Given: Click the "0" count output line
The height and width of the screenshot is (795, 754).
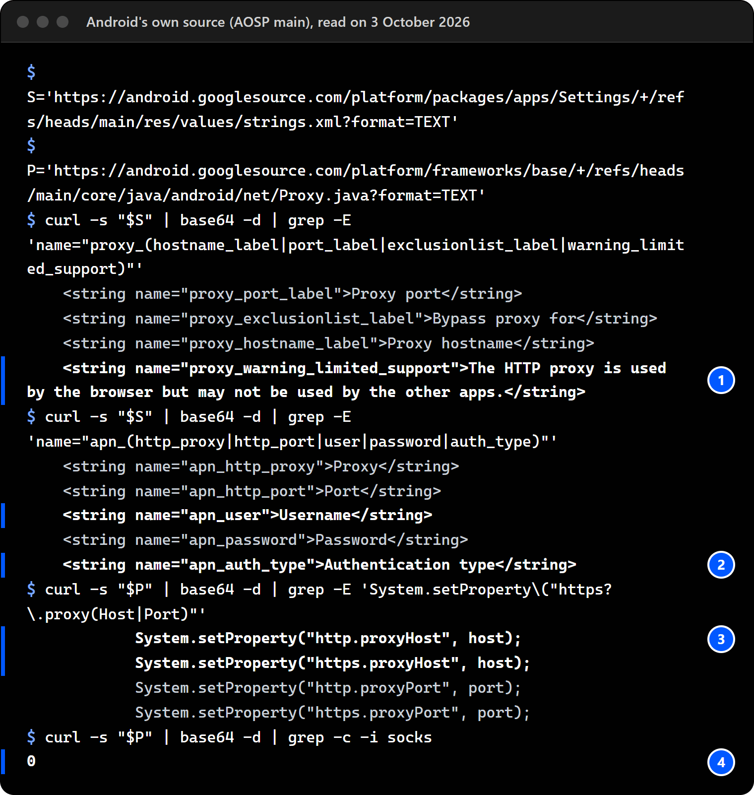Looking at the screenshot, I should [x=31, y=761].
